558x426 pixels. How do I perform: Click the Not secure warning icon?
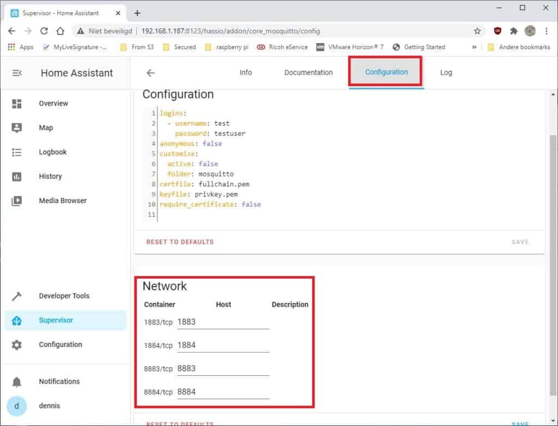[x=81, y=31]
